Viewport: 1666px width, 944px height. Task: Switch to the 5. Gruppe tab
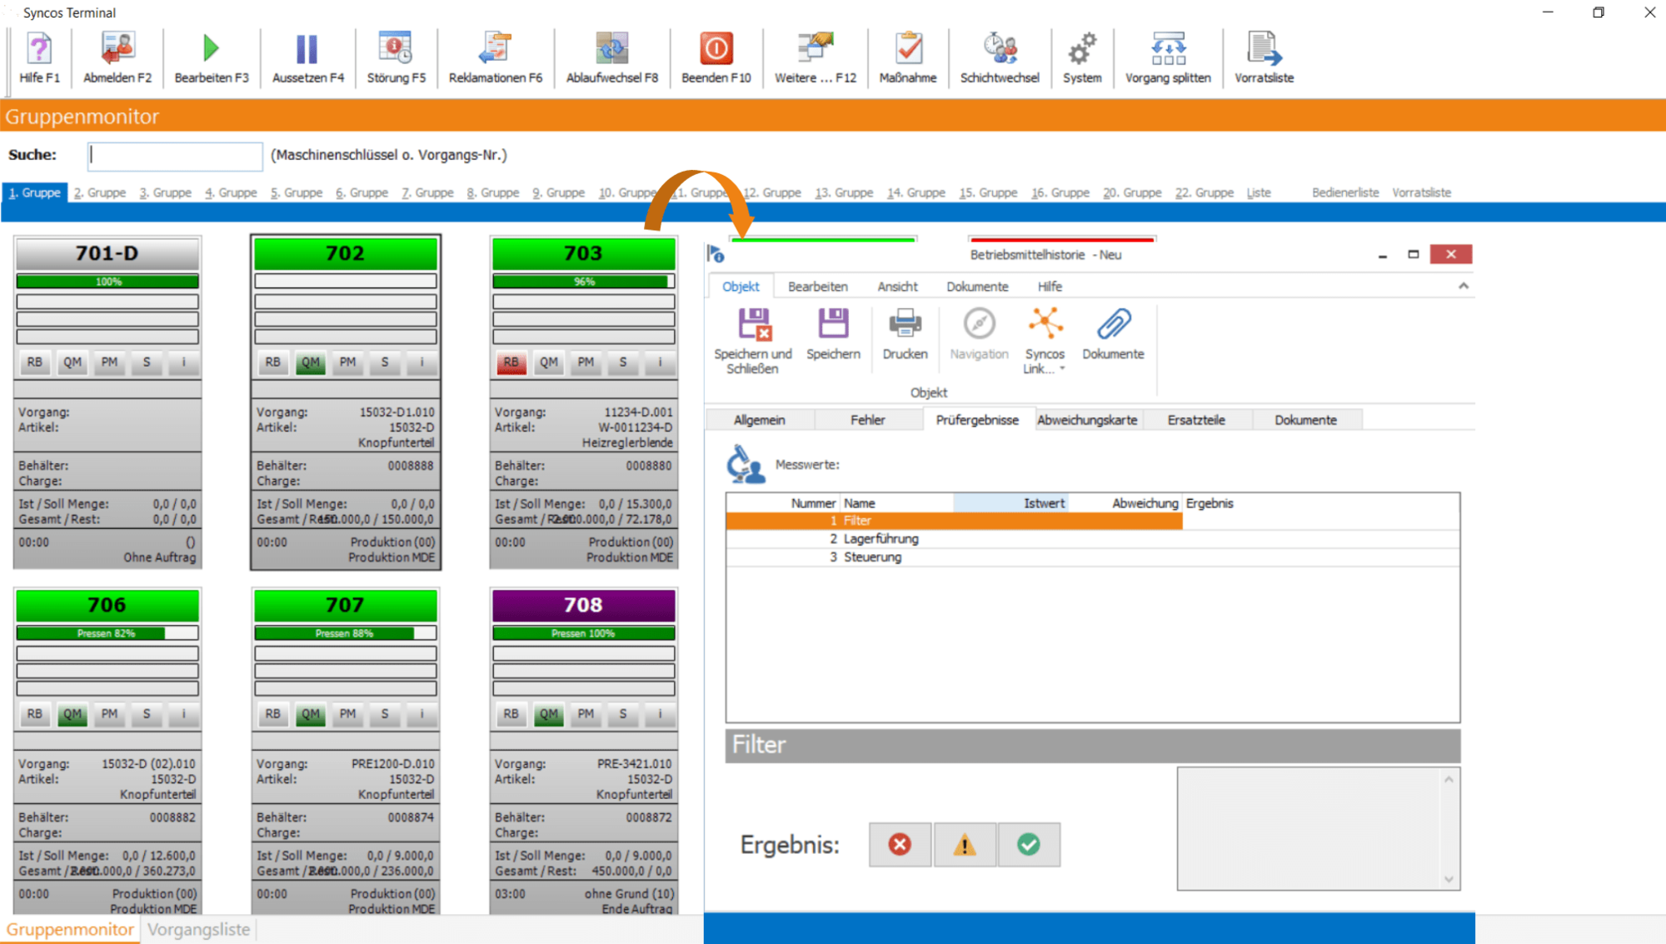[297, 192]
